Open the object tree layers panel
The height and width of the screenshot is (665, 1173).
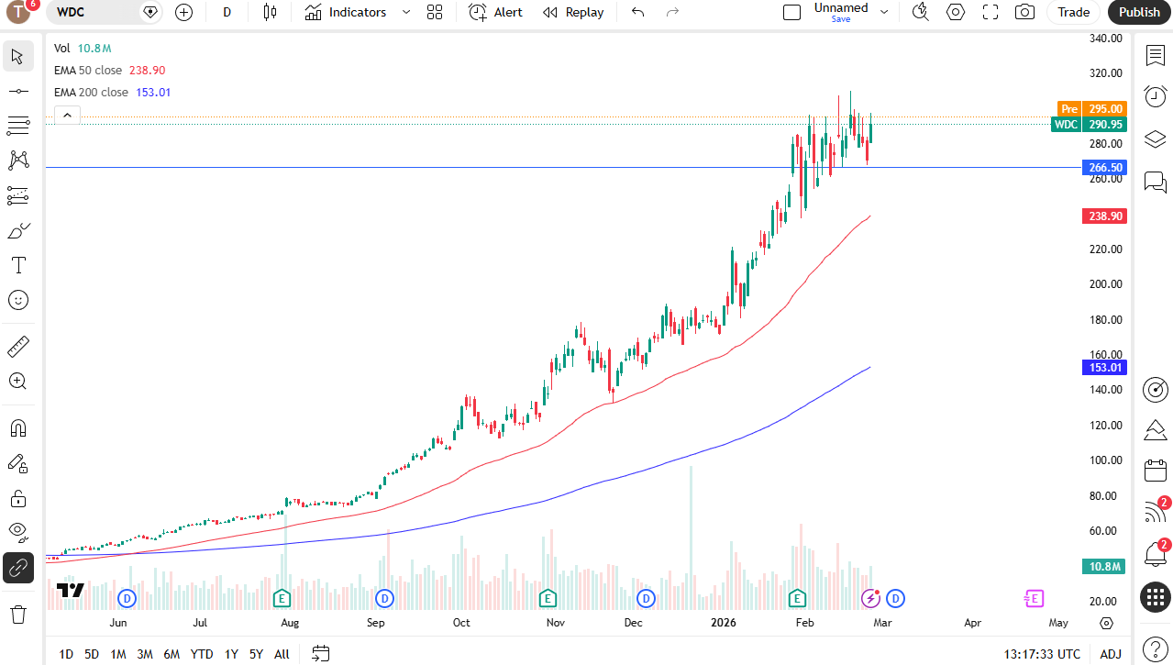click(1155, 139)
